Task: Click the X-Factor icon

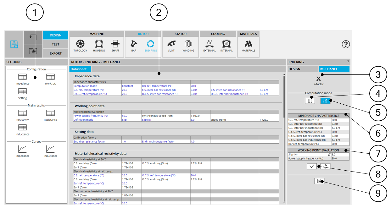Action: coord(318,79)
